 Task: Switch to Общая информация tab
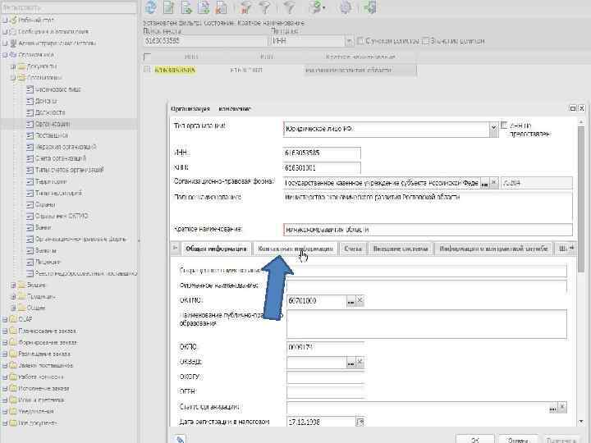216,249
